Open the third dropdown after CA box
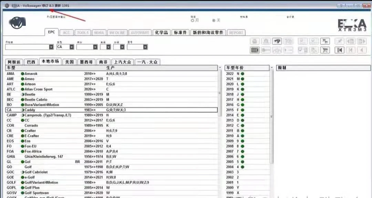The image size is (372, 198). [95, 47]
